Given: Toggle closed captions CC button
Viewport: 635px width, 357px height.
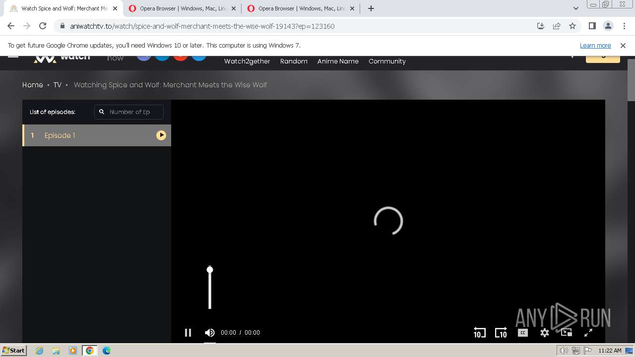Looking at the screenshot, I should pos(523,333).
